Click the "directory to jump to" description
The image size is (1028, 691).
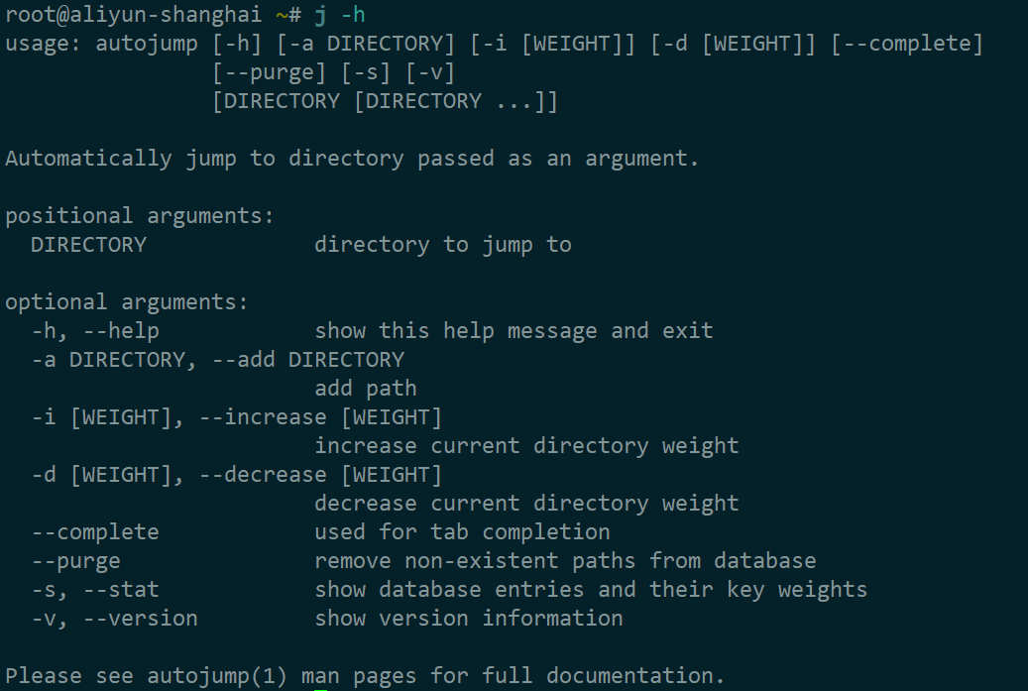[x=443, y=245]
